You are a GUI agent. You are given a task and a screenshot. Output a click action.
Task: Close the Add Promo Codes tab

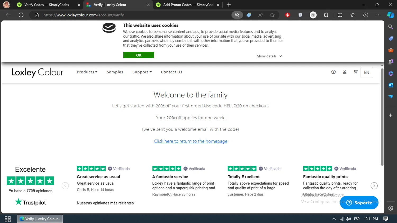pos(218,5)
